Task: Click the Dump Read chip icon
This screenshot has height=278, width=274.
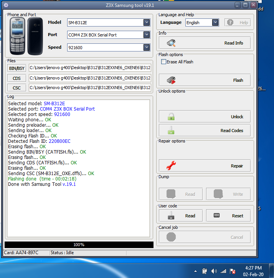Action: (x=171, y=194)
